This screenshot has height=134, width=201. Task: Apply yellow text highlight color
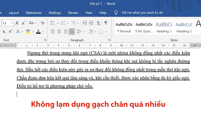point(28,32)
